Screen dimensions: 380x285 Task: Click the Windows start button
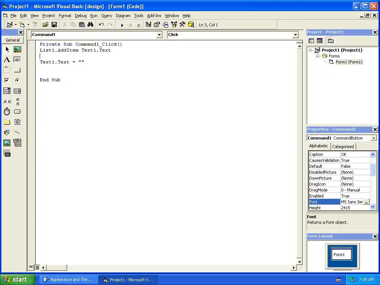[x=17, y=279]
